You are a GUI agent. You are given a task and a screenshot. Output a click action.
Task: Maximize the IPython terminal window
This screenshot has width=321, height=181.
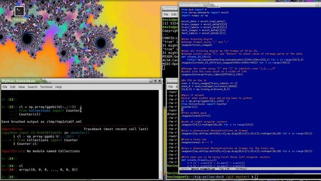(x=155, y=81)
